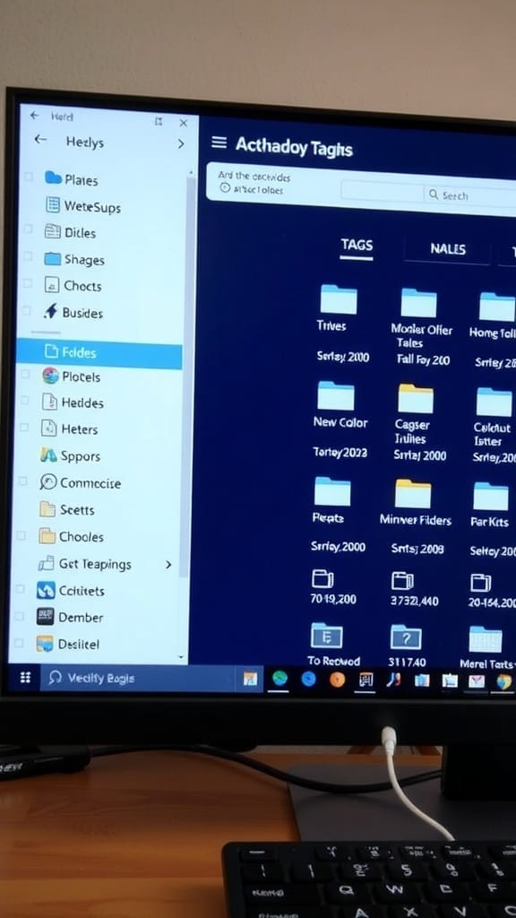Click the Commecise chat bubble icon

tap(48, 481)
